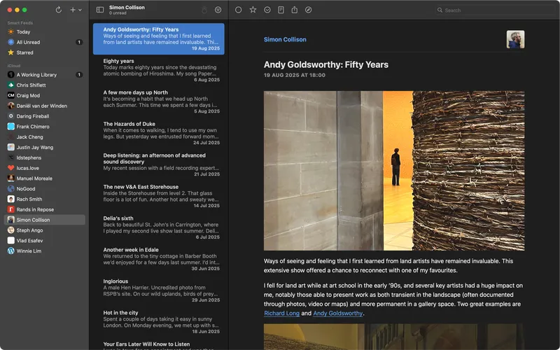Click the Refresh feeds icon
The height and width of the screenshot is (350, 560).
(x=58, y=10)
